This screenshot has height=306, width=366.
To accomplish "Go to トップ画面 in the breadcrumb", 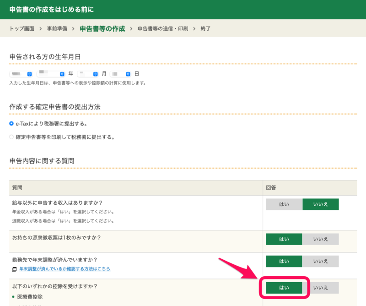I will click(22, 28).
